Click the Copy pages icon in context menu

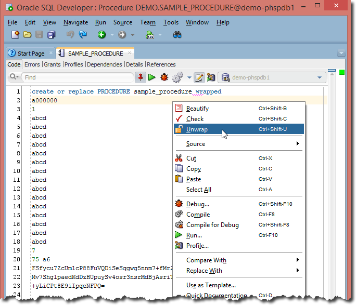click(x=179, y=168)
